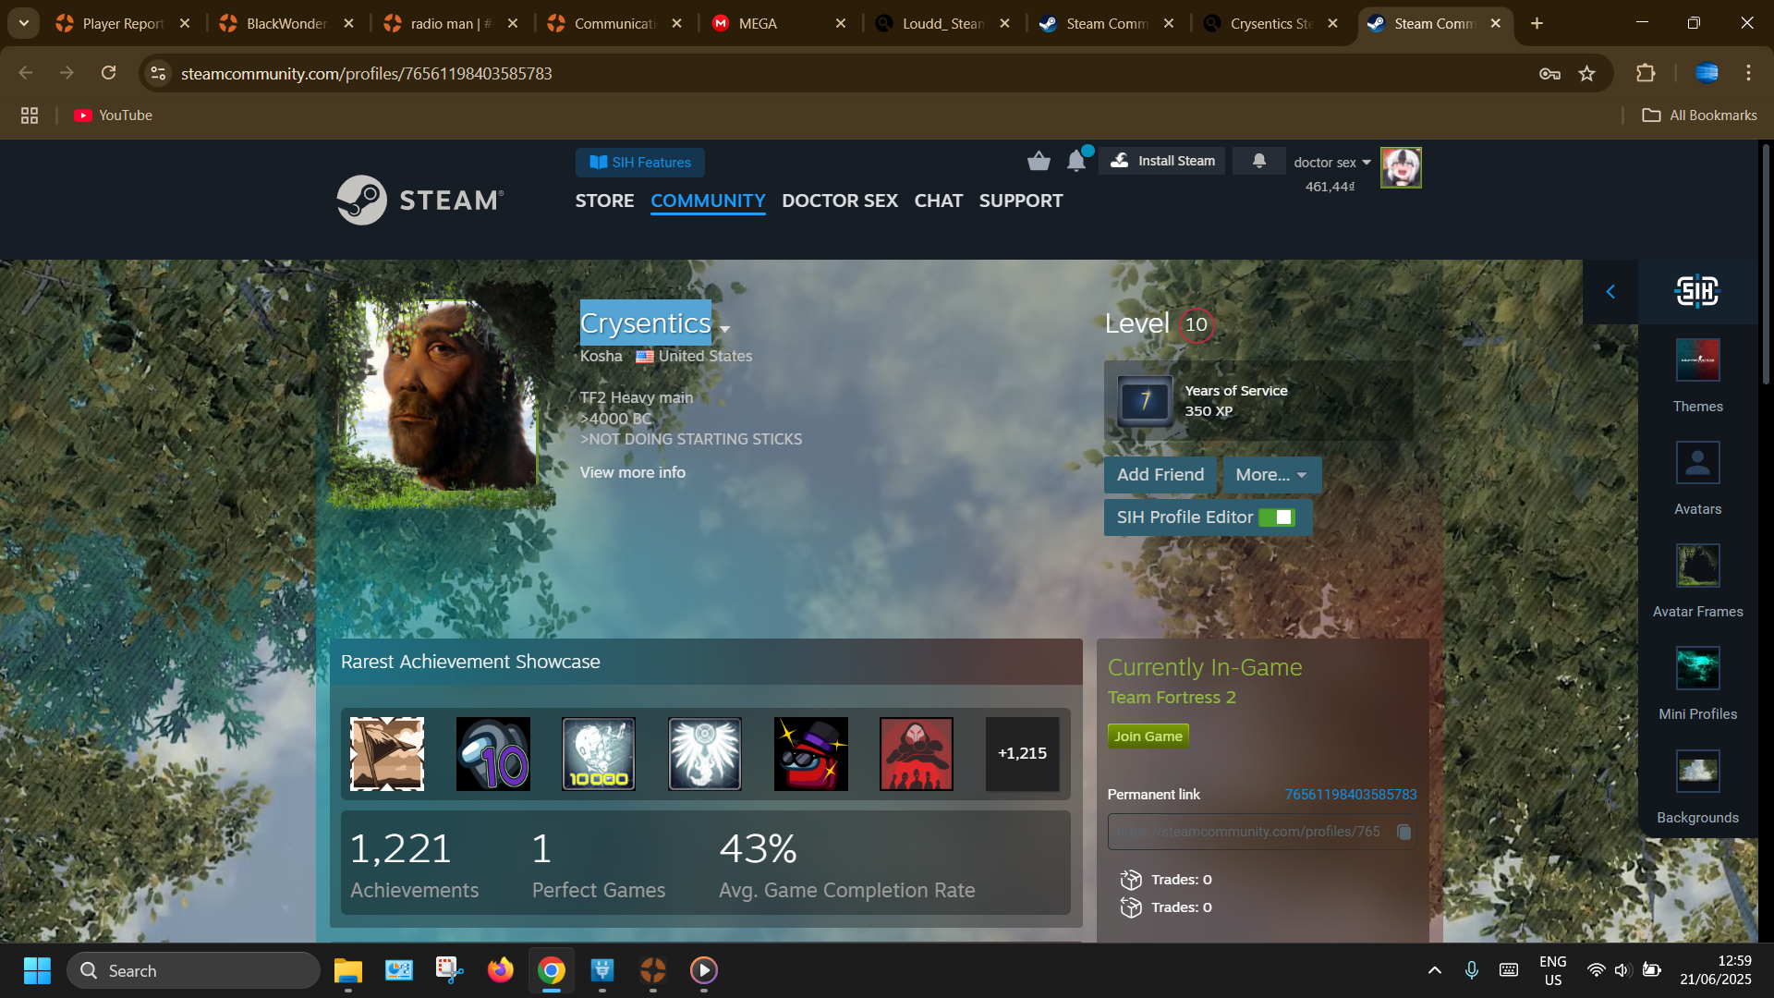This screenshot has width=1774, height=998.
Task: Open the SIH logo in the side panel
Action: coord(1697,291)
